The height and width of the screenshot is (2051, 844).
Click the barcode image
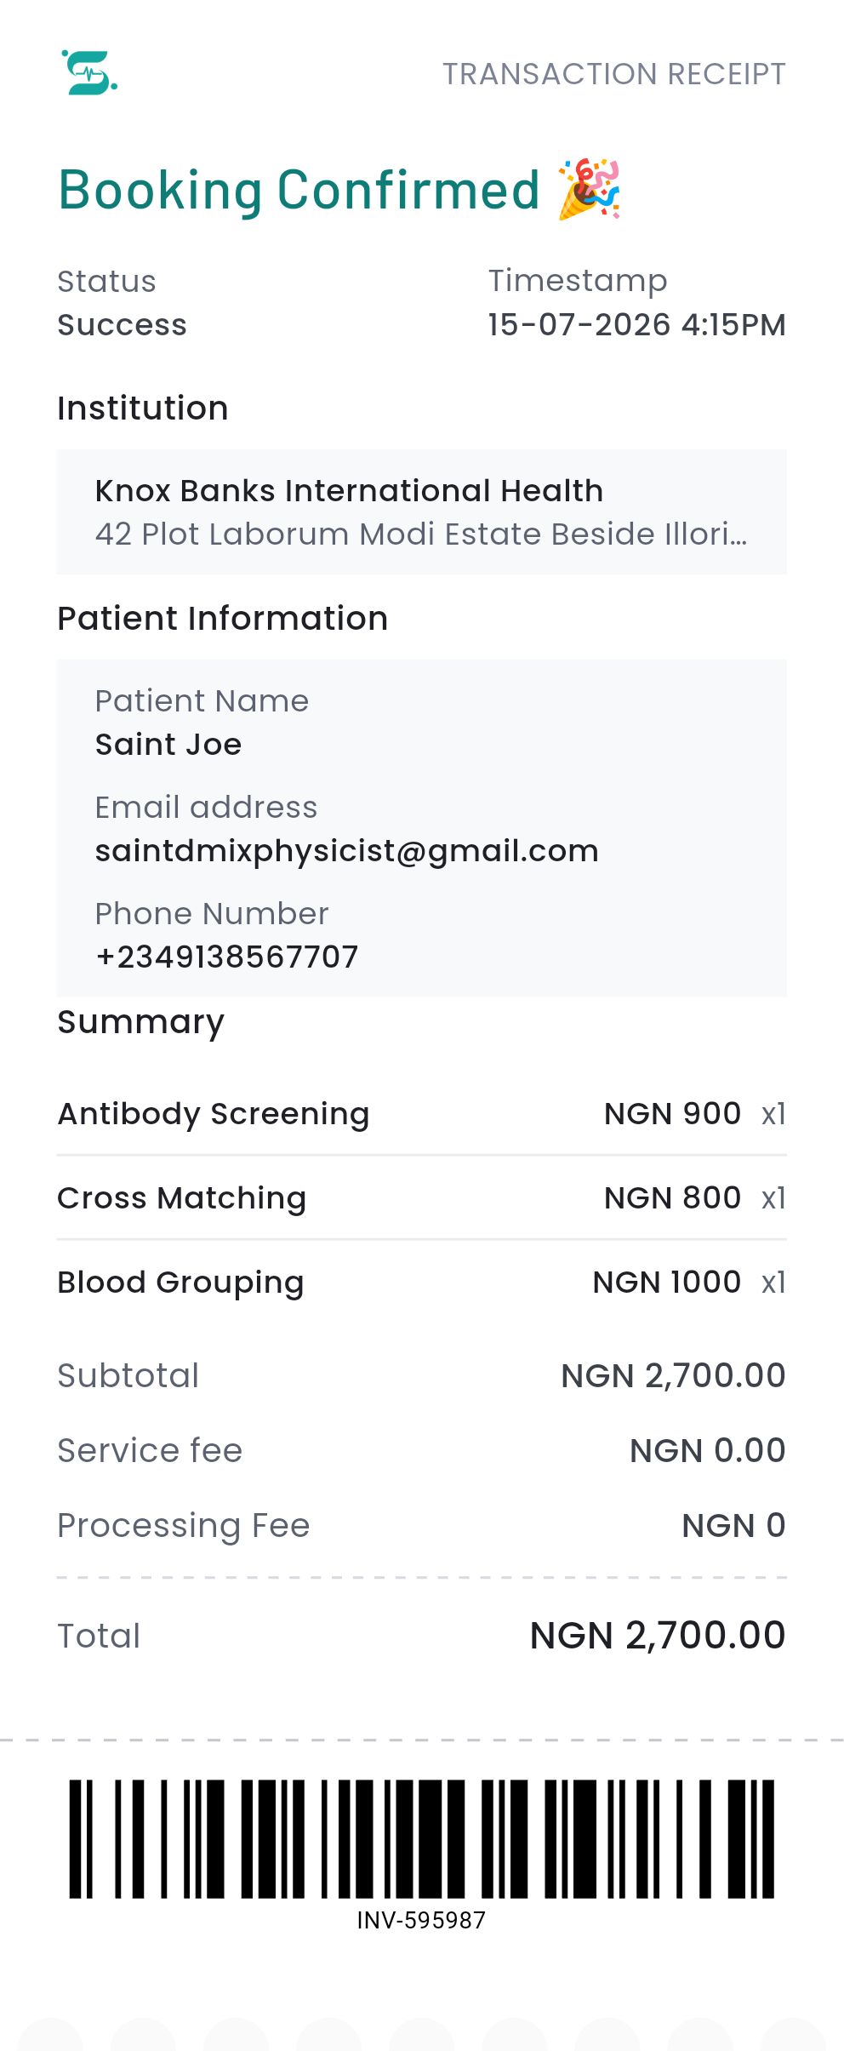click(x=422, y=1838)
